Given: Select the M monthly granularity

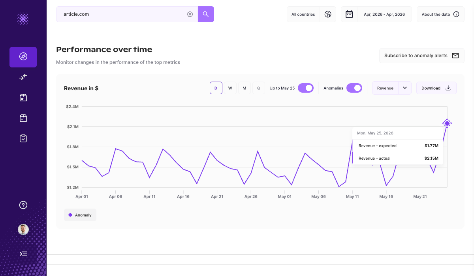Looking at the screenshot, I should tap(245, 88).
